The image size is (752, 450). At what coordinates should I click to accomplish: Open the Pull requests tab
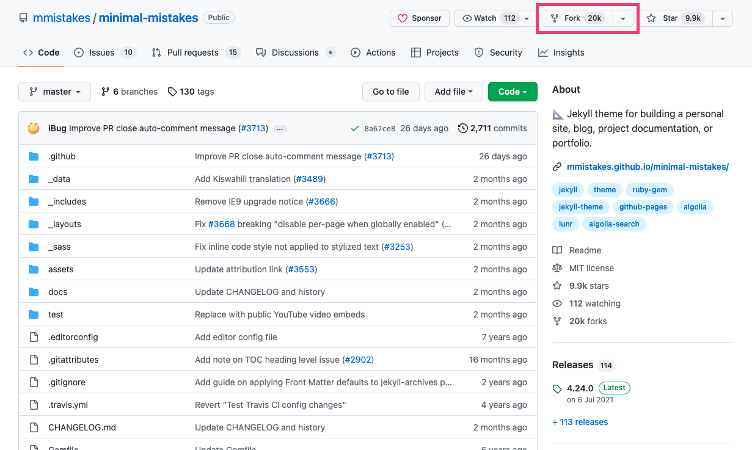click(x=196, y=53)
